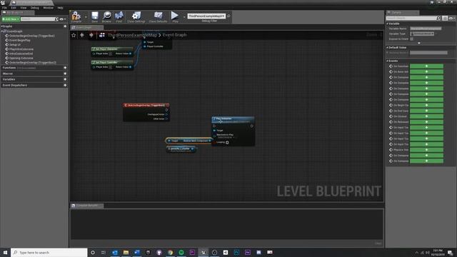457x257 pixels.
Task: Open the Debug Filter dropdown
Action: pyautogui.click(x=206, y=16)
